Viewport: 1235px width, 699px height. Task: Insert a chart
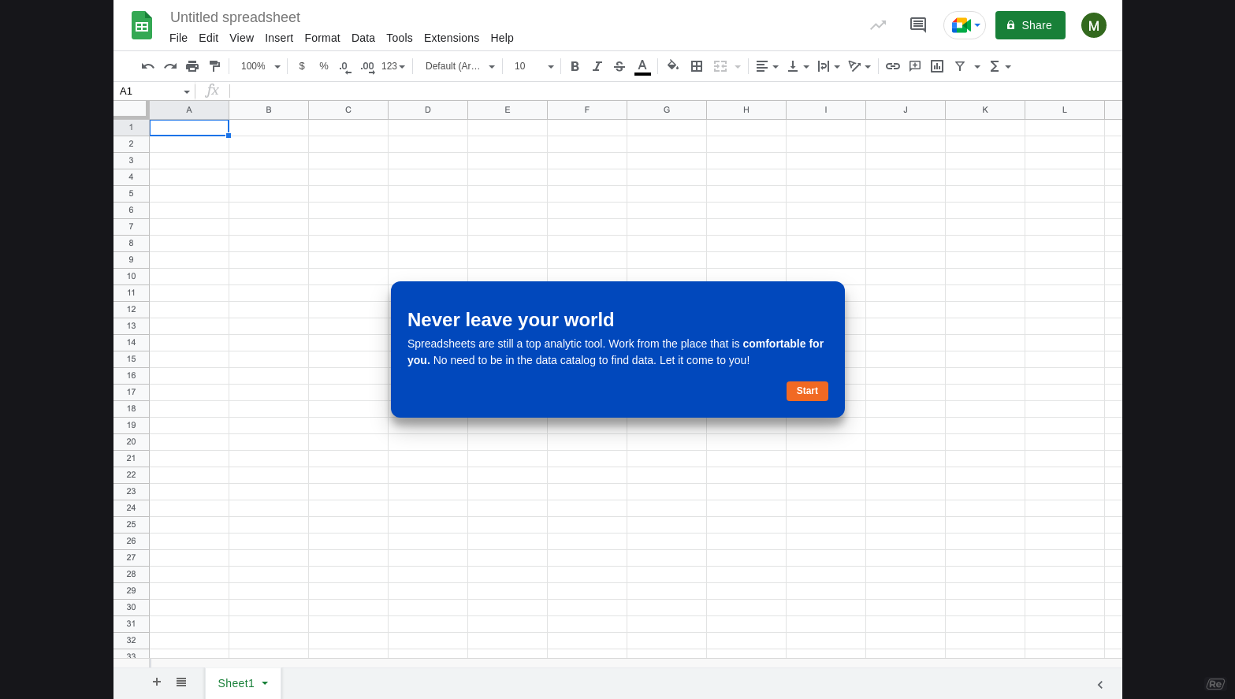[x=936, y=66]
